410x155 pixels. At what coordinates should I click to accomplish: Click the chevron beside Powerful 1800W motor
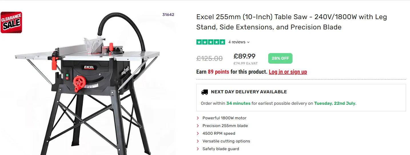[198, 118]
